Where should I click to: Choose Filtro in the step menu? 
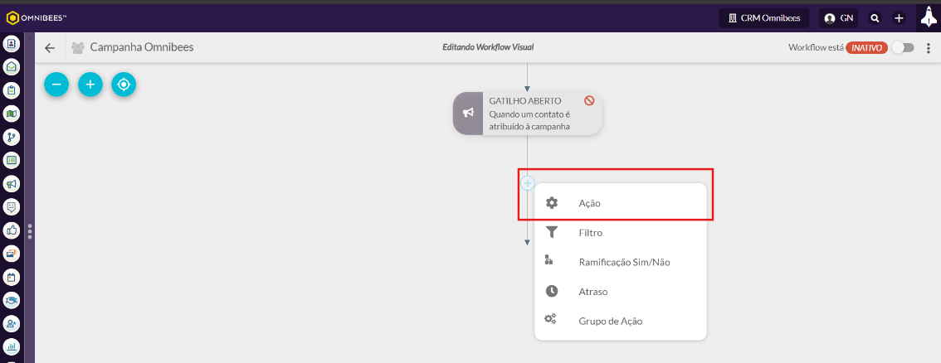(590, 233)
